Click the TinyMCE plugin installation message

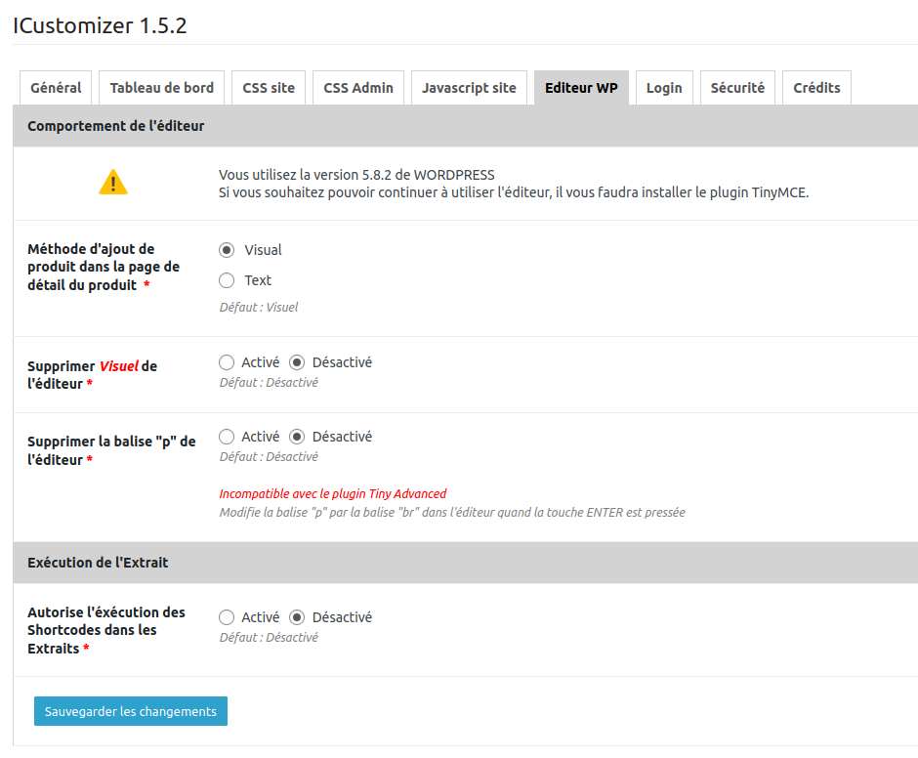coord(514,192)
